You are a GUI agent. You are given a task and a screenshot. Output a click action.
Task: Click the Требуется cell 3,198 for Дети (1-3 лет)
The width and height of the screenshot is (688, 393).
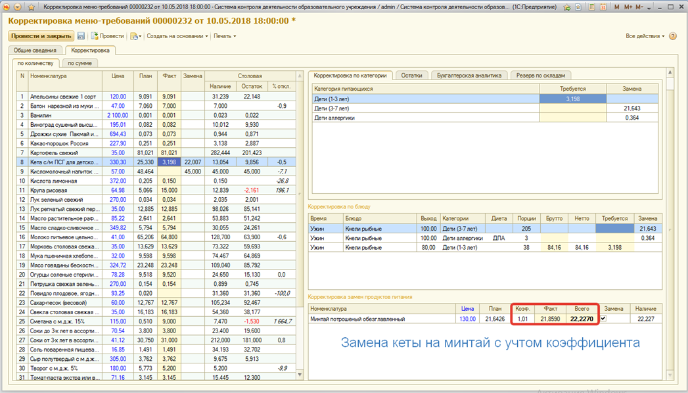click(x=572, y=99)
